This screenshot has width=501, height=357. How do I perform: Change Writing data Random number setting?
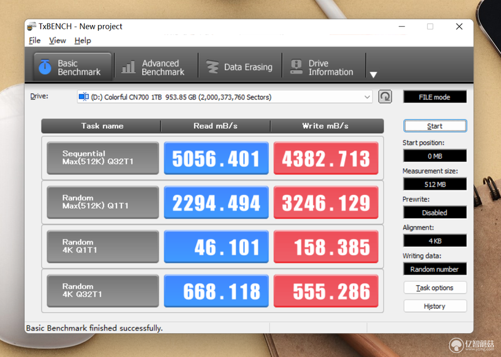435,269
